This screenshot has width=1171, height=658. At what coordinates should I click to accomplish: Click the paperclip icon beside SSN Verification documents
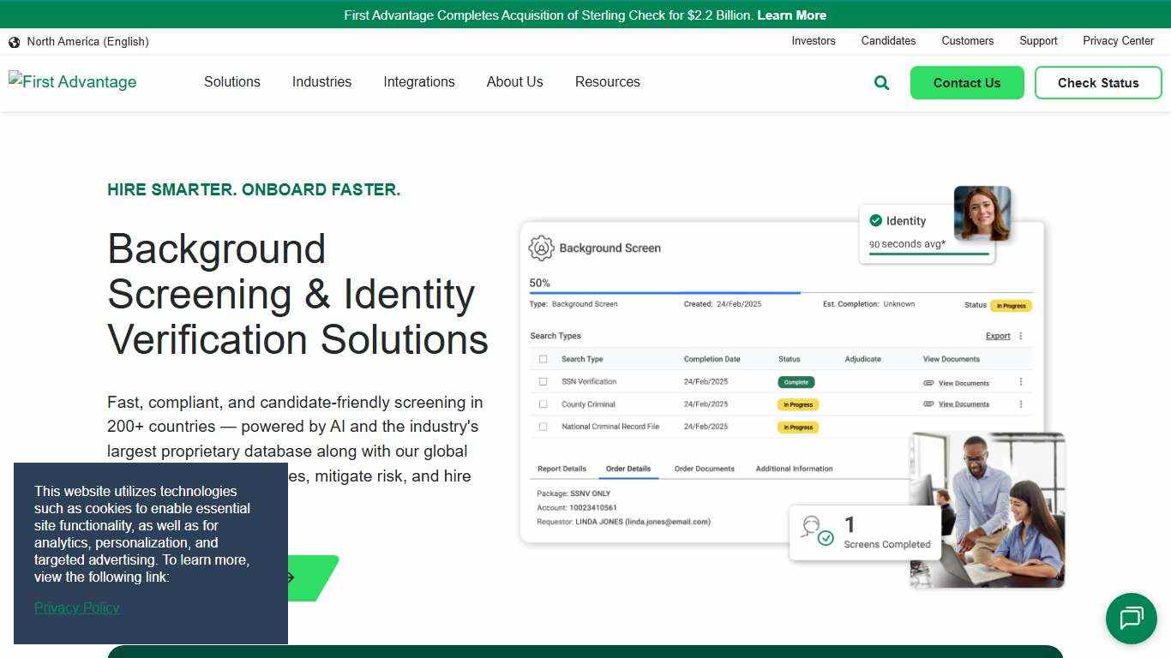(928, 381)
